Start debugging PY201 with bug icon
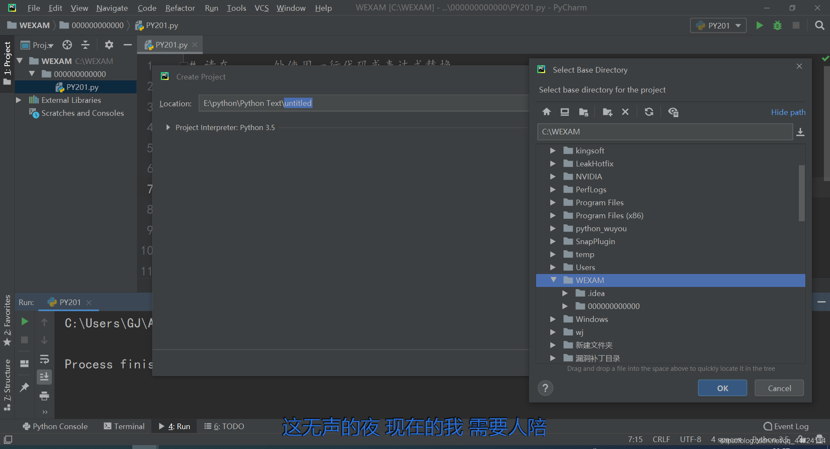This screenshot has width=830, height=449. [x=777, y=25]
